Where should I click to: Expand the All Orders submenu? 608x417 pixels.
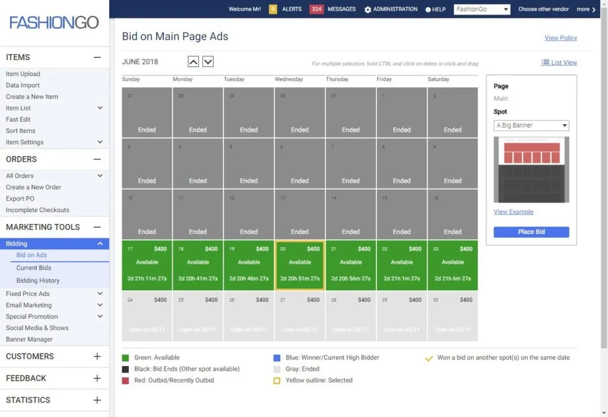click(100, 176)
